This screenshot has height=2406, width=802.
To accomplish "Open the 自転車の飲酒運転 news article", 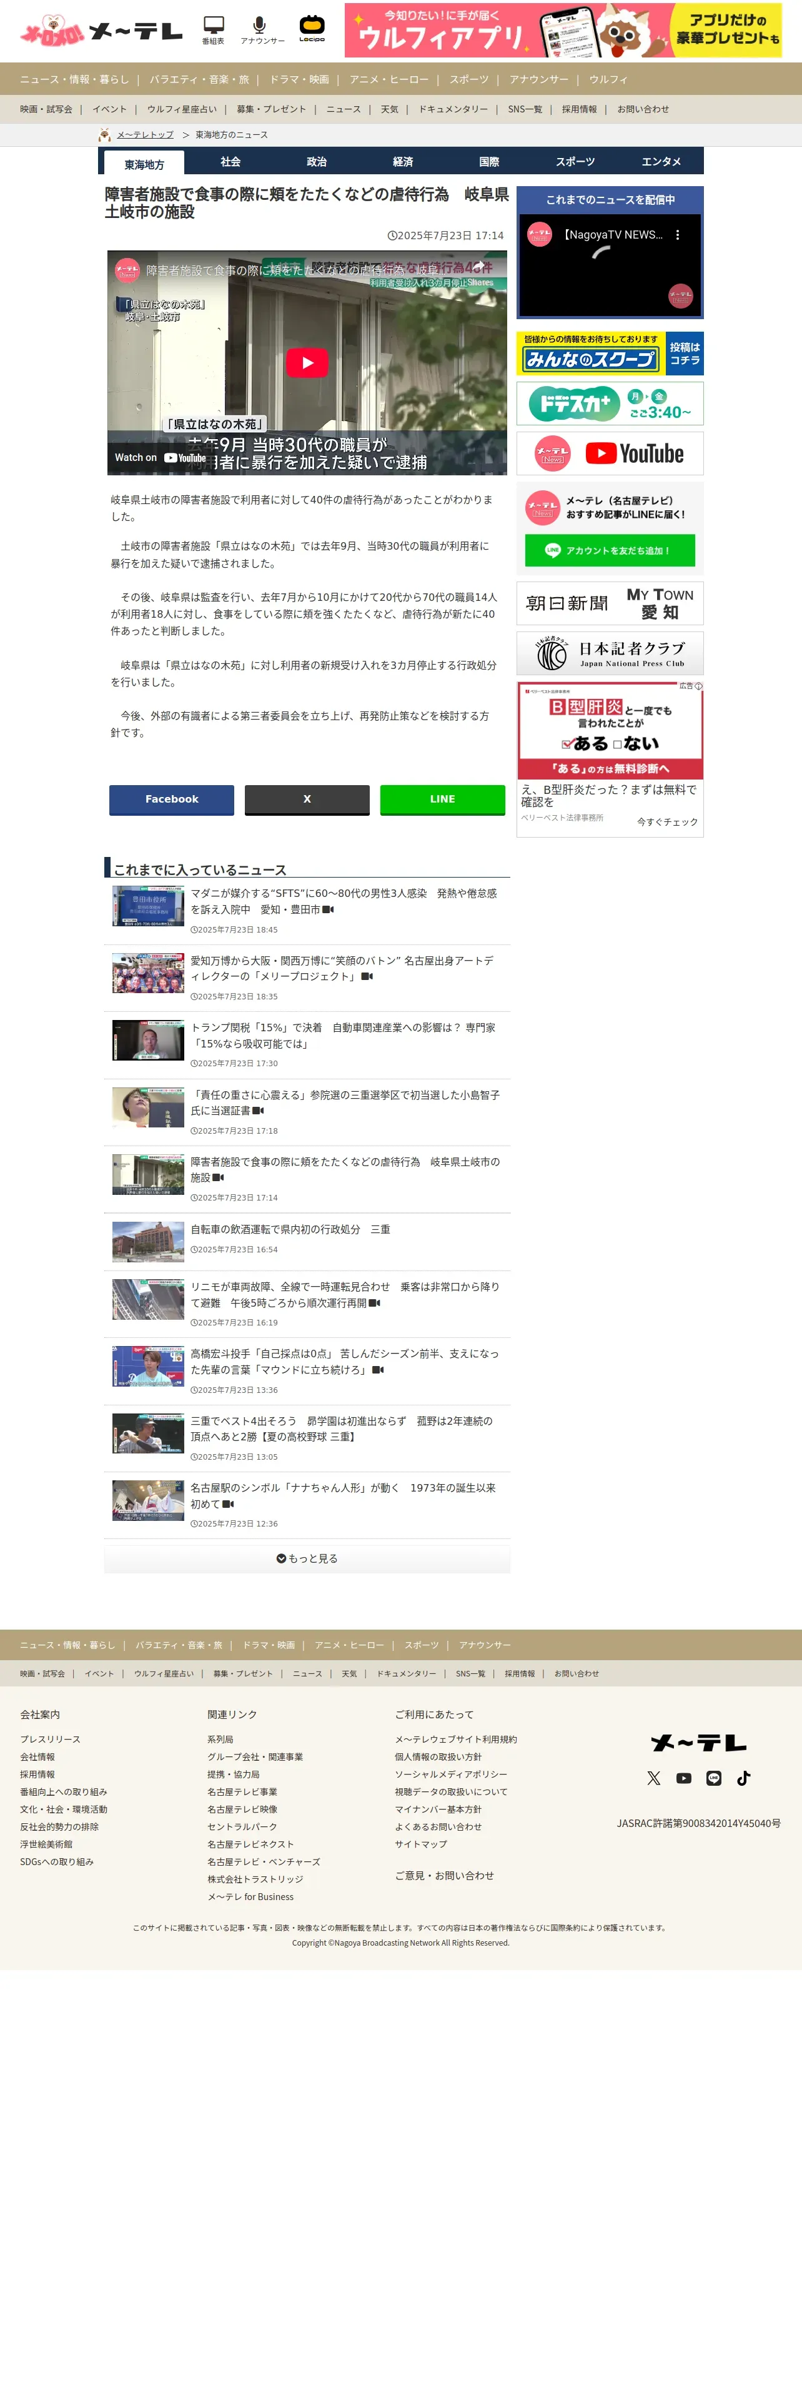I will (x=290, y=1229).
